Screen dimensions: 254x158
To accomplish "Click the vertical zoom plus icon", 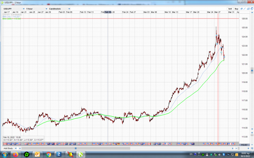I will click(252, 133).
